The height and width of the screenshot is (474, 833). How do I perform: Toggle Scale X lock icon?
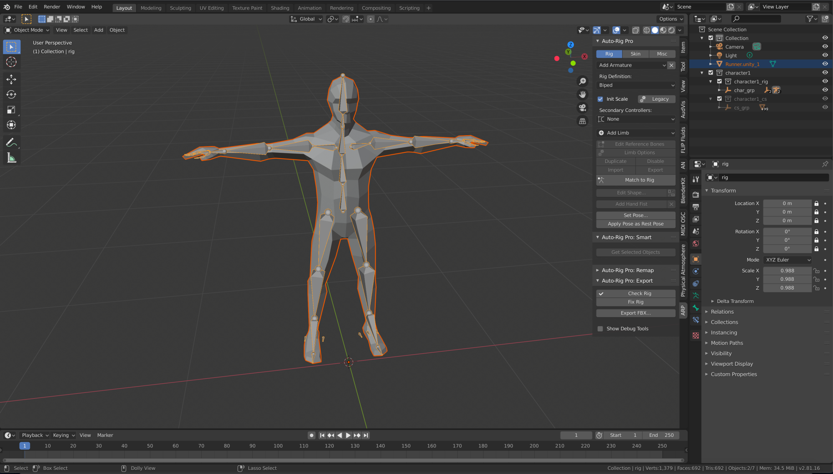tap(816, 271)
